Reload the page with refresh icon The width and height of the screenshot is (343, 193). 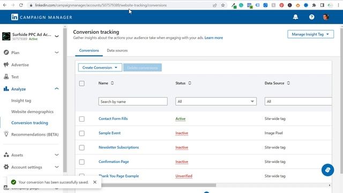pos(21,5)
